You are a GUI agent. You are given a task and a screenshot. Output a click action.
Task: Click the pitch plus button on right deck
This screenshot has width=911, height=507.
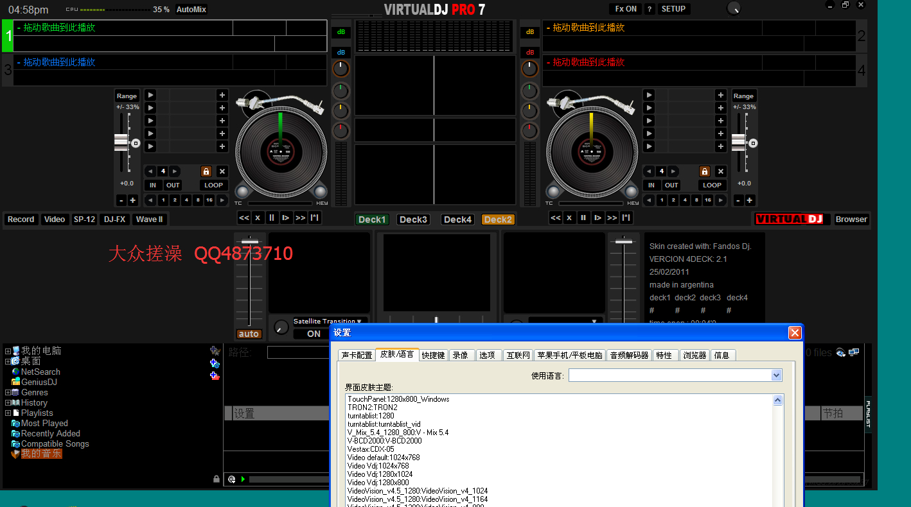coord(750,200)
